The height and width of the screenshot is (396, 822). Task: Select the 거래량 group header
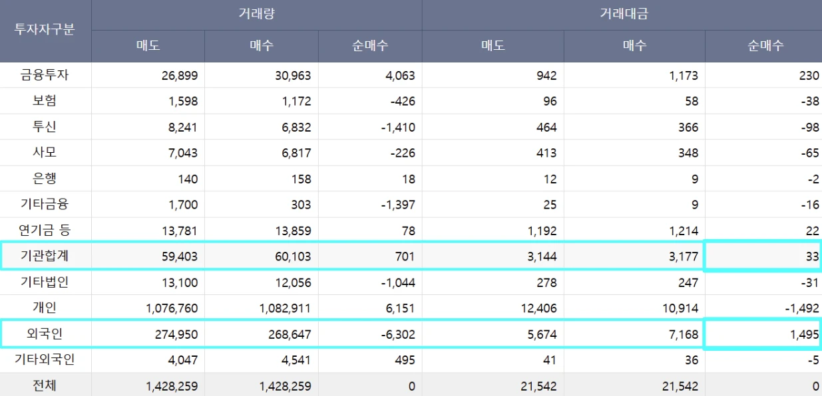pos(256,14)
